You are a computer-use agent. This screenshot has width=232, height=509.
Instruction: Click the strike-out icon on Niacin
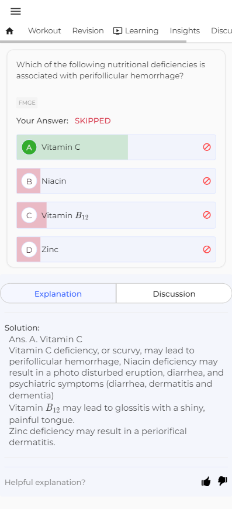207,181
